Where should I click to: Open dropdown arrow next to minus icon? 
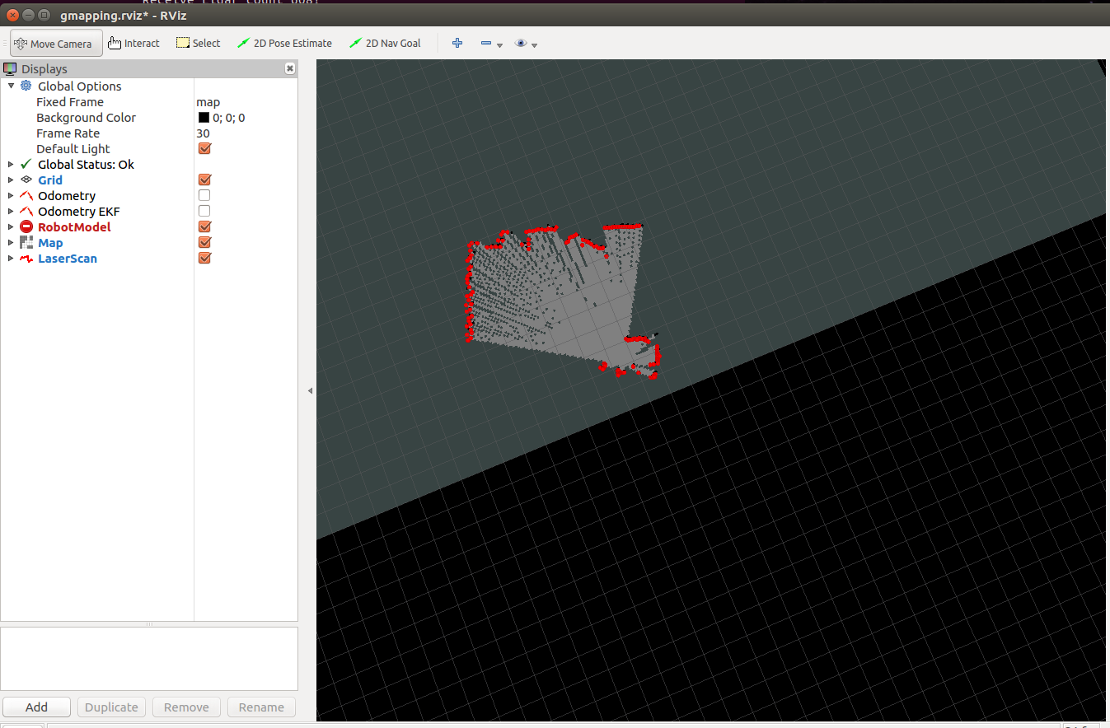[x=499, y=45]
